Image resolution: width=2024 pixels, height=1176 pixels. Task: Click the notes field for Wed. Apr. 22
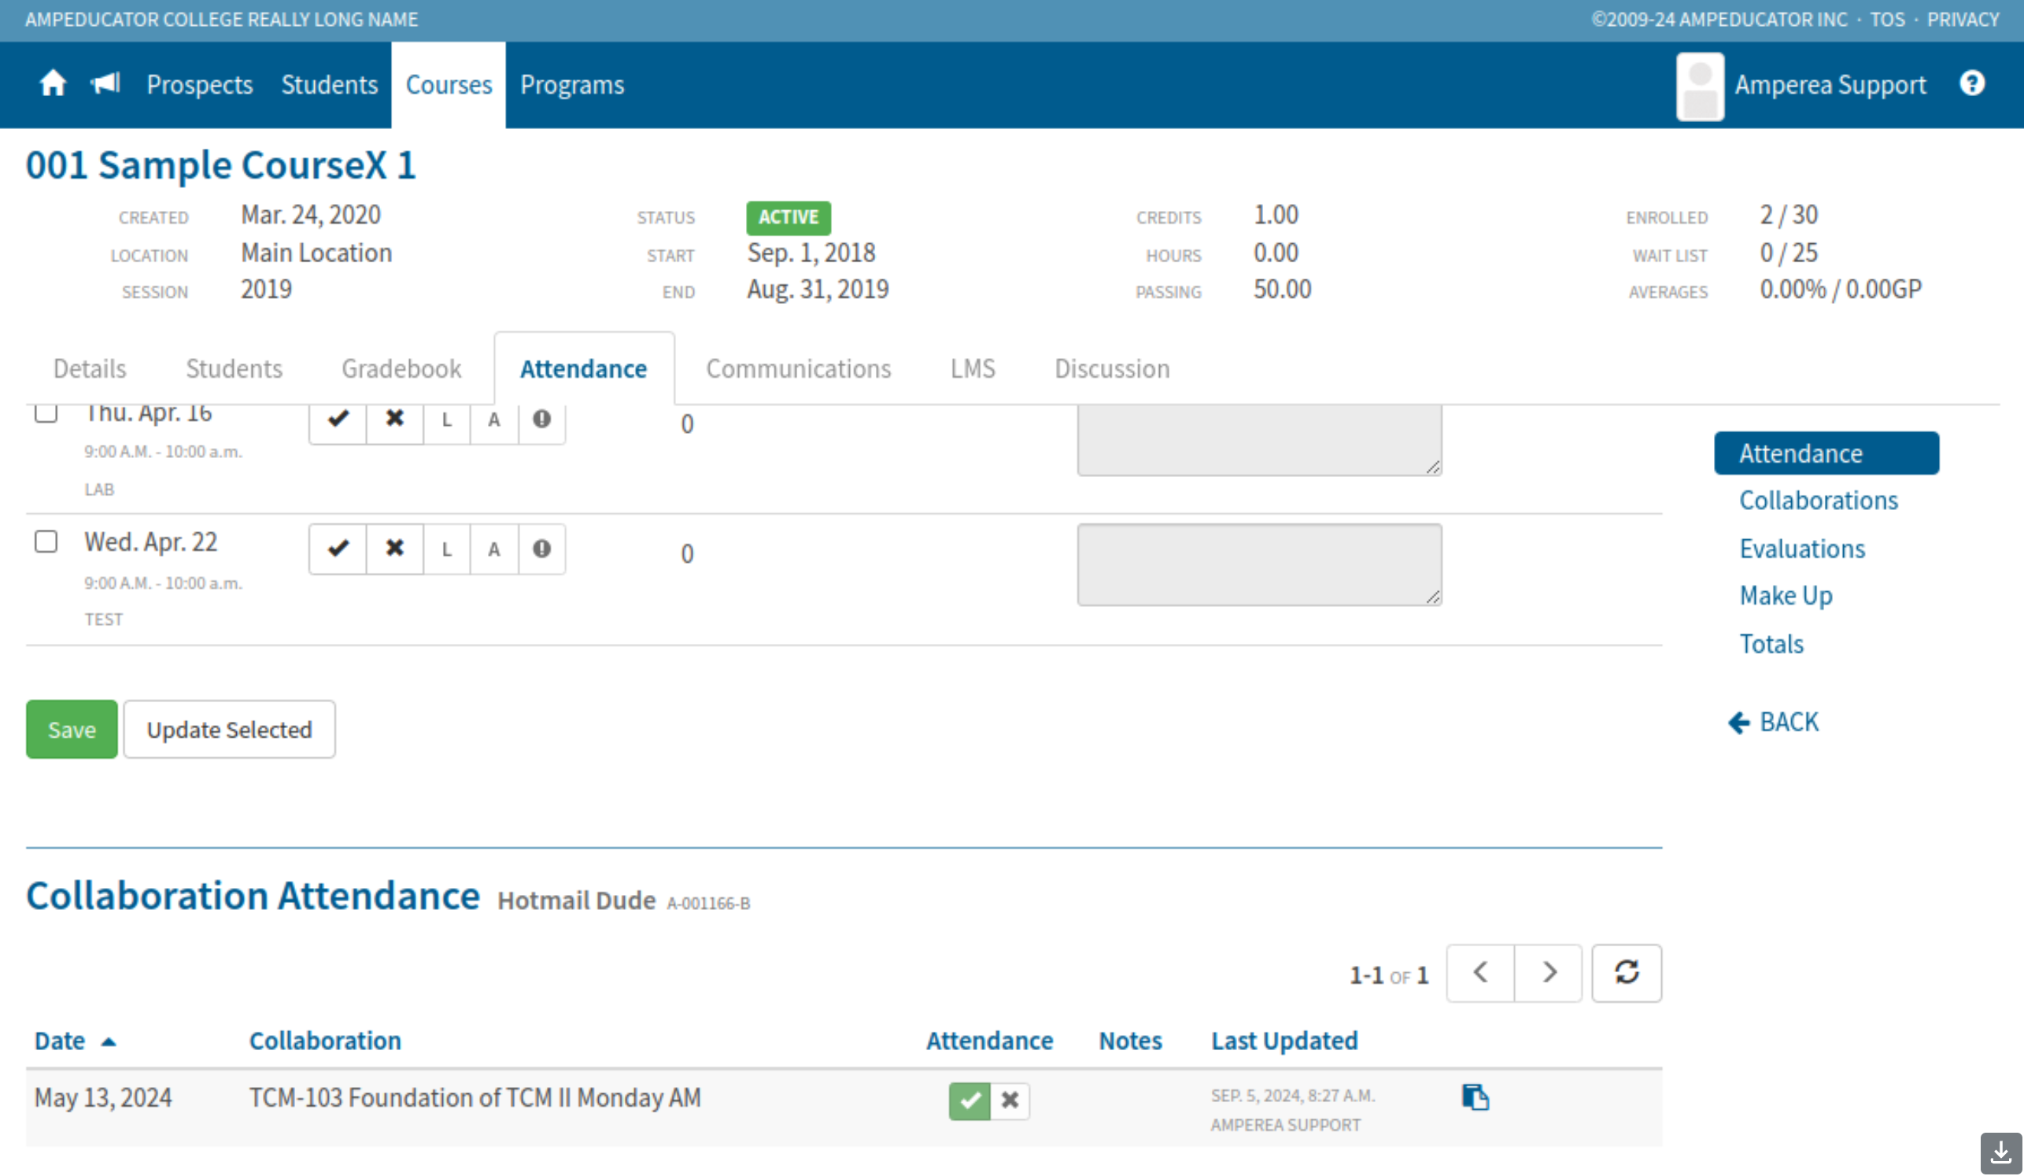[x=1258, y=564]
